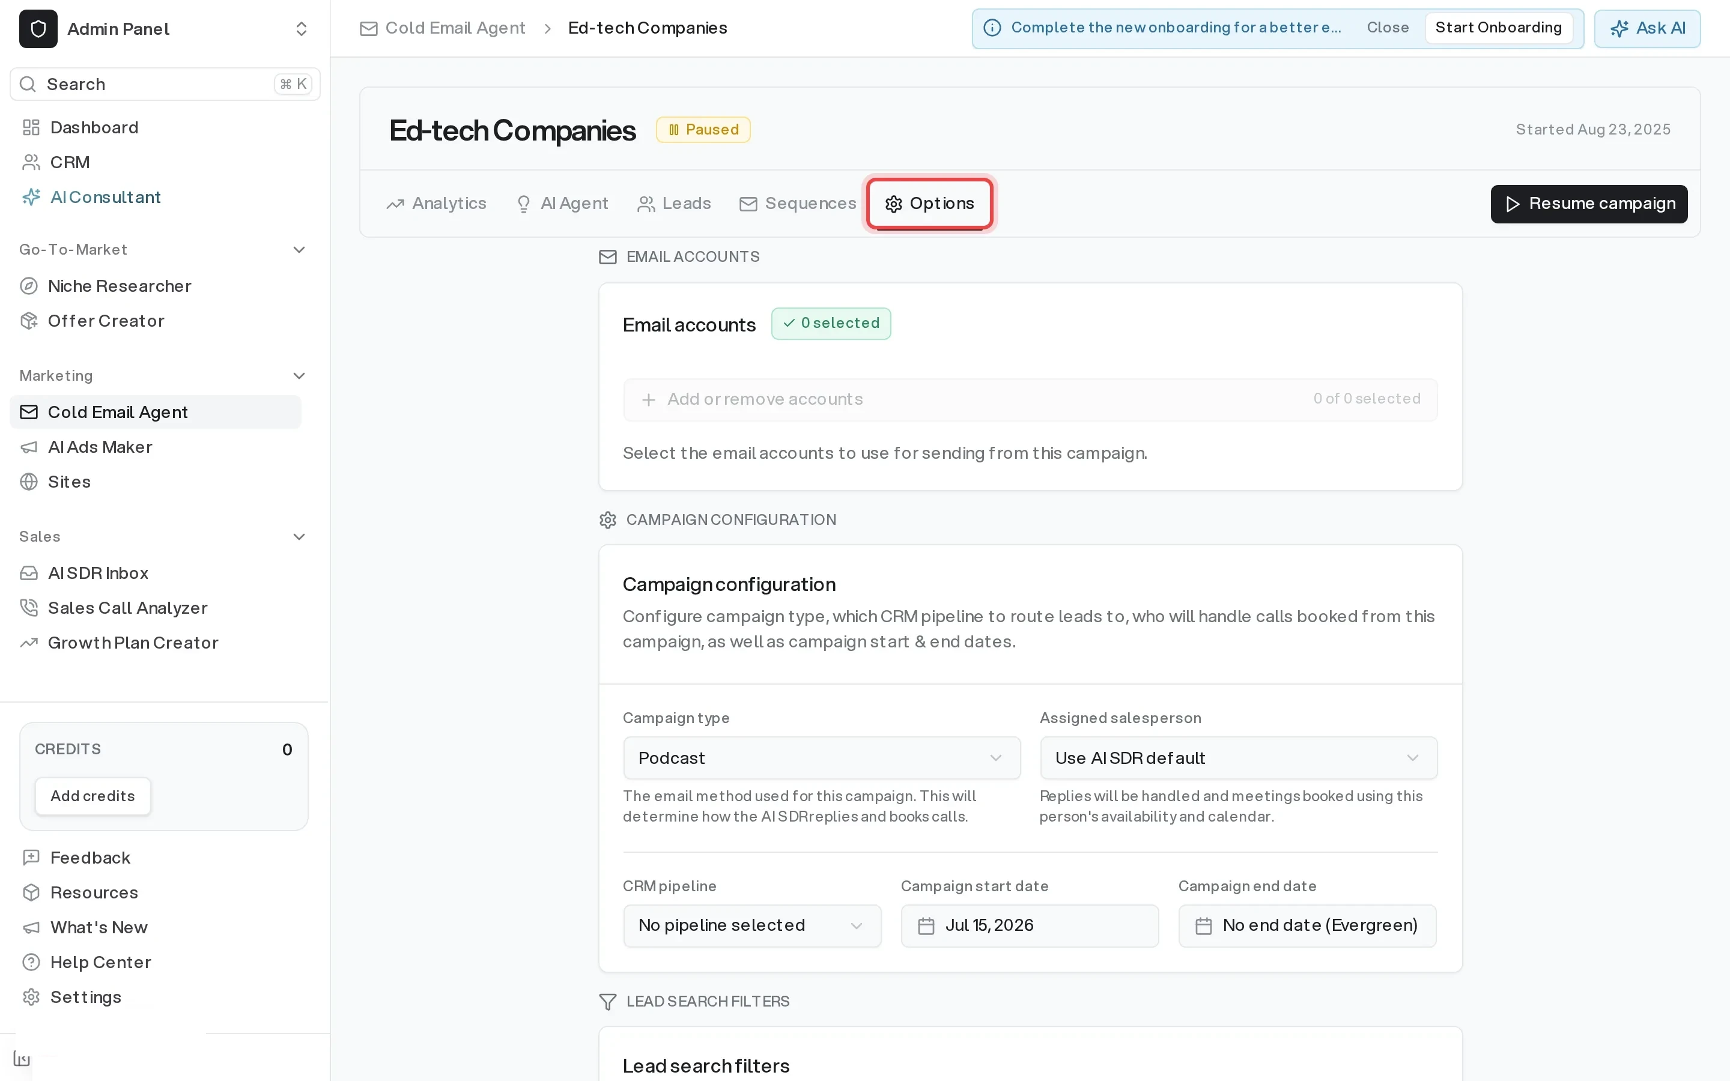Click the What's New megaphone icon

[31, 928]
